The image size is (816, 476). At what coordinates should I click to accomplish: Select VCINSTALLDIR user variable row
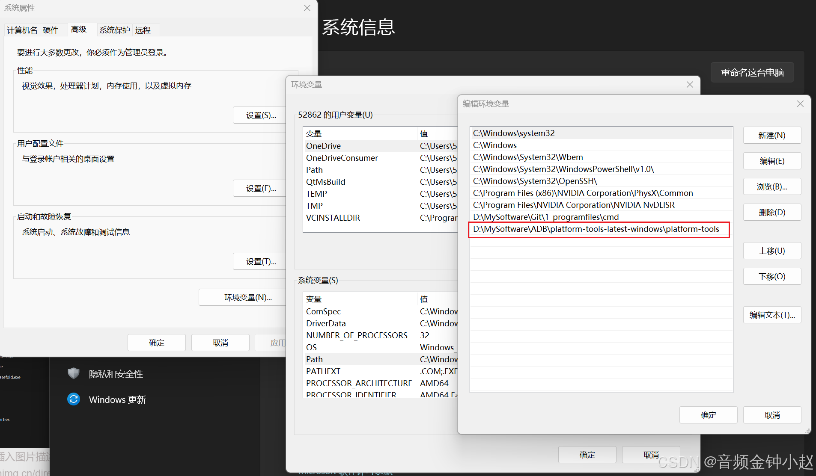[x=380, y=218]
